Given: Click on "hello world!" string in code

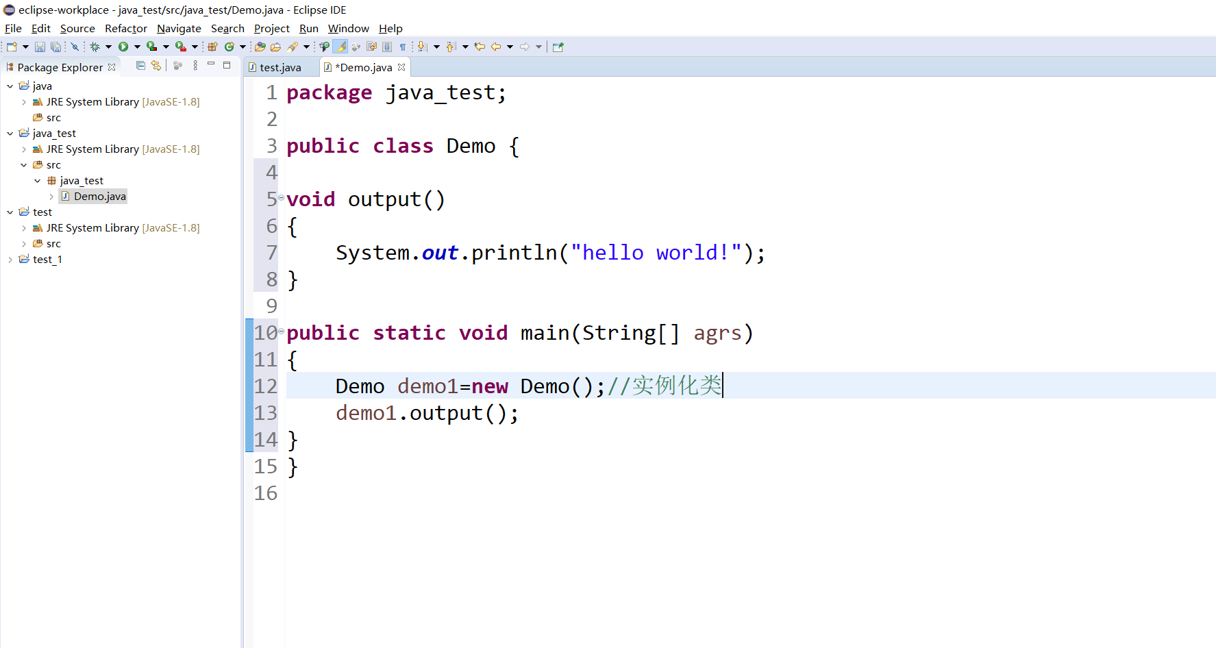Looking at the screenshot, I should pos(656,253).
